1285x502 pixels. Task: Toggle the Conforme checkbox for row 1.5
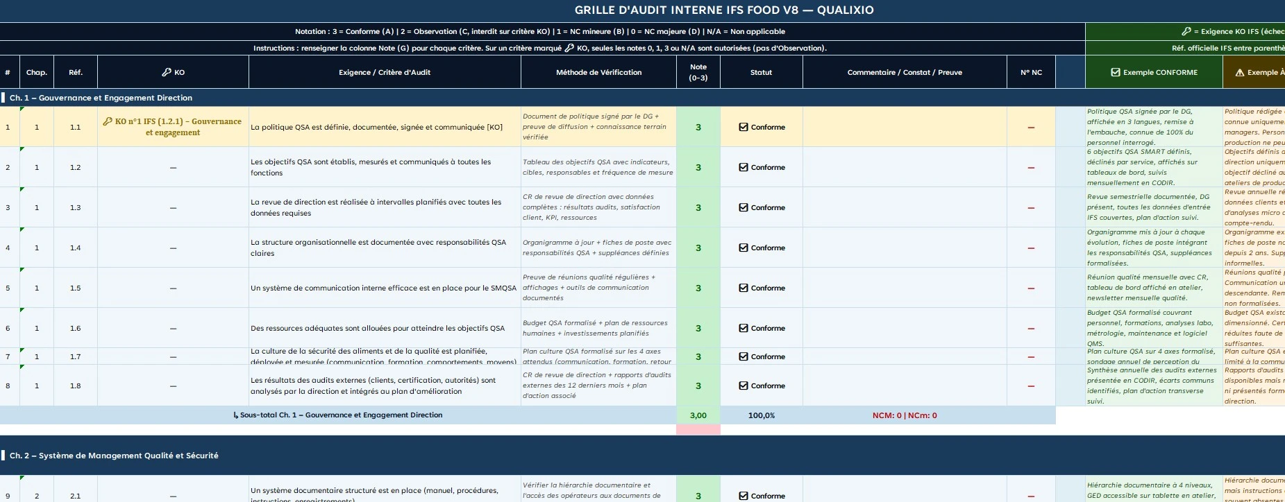(744, 288)
